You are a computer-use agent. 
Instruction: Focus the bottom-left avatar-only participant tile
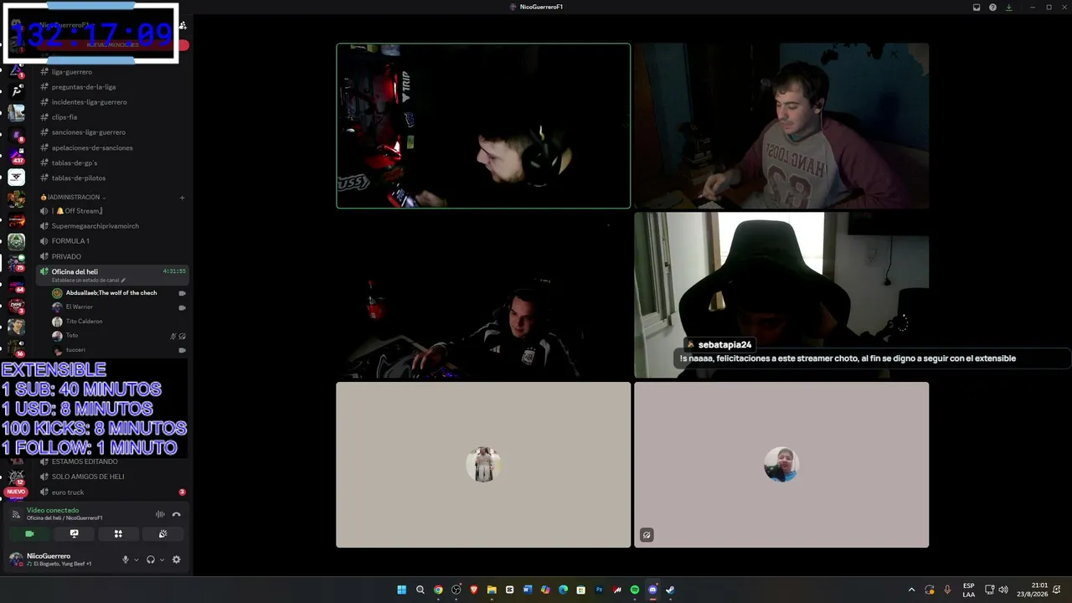(x=483, y=465)
